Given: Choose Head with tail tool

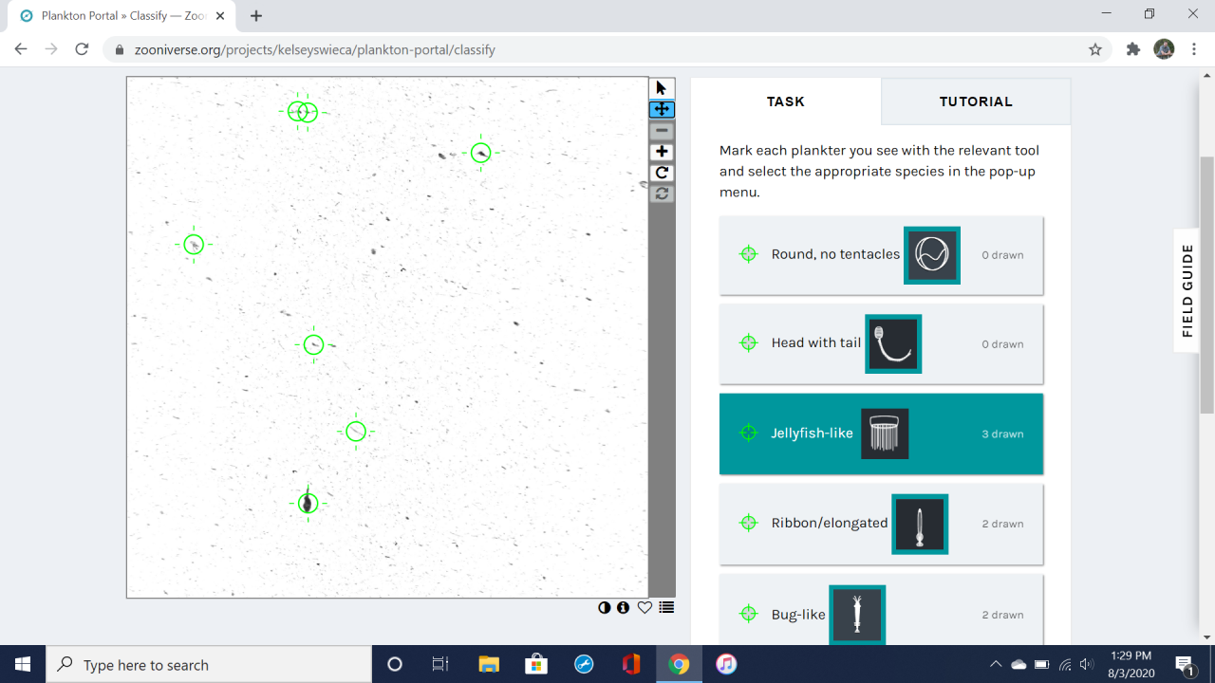Looking at the screenshot, I should pyautogui.click(x=881, y=343).
